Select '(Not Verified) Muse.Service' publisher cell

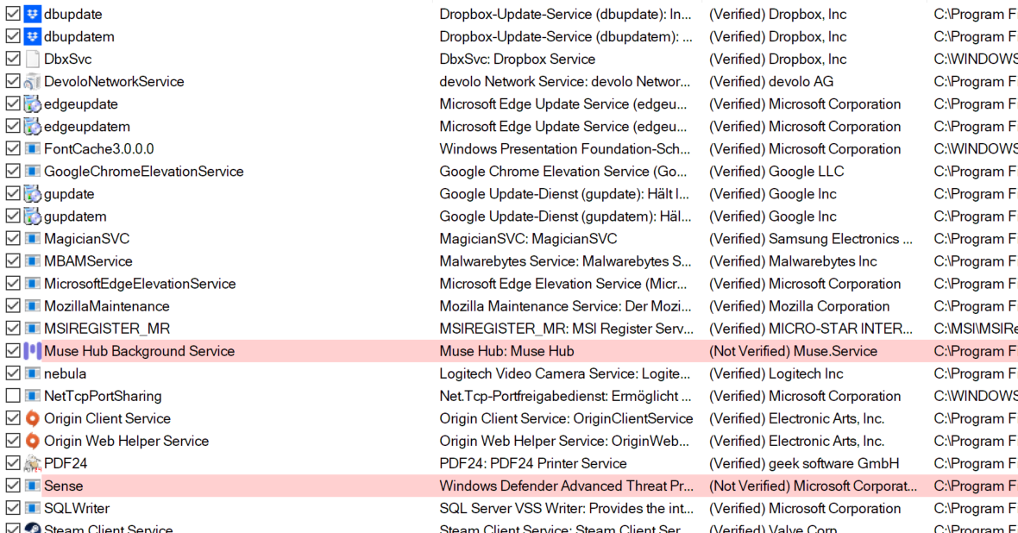pos(793,351)
